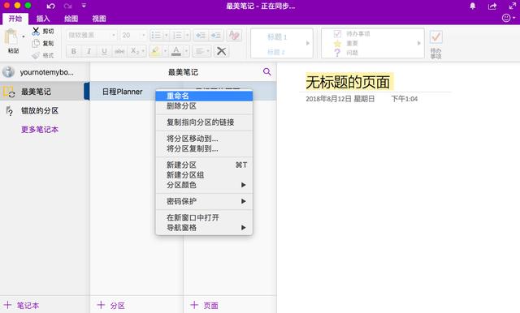The width and height of the screenshot is (520, 313).
Task: Choose 删除分区 in the context menu
Action: point(204,106)
